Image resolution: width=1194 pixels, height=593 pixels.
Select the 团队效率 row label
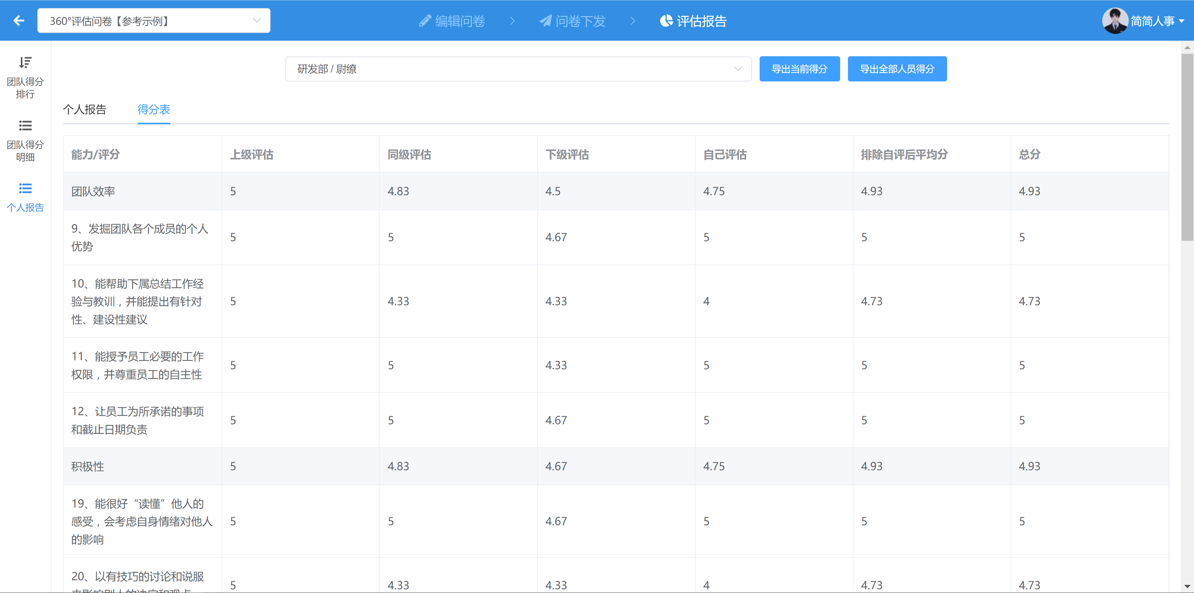point(93,191)
